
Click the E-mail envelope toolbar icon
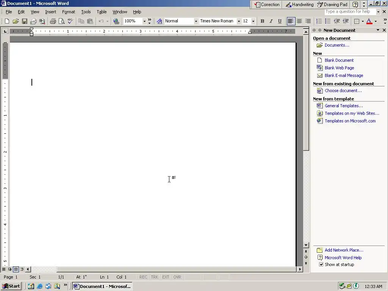click(x=33, y=21)
